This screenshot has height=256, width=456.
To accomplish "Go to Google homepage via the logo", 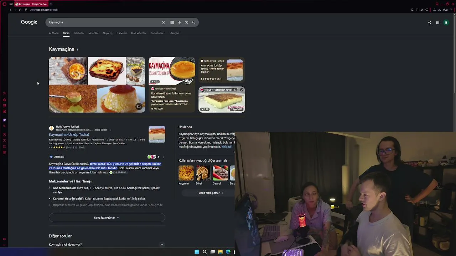I will tap(29, 22).
